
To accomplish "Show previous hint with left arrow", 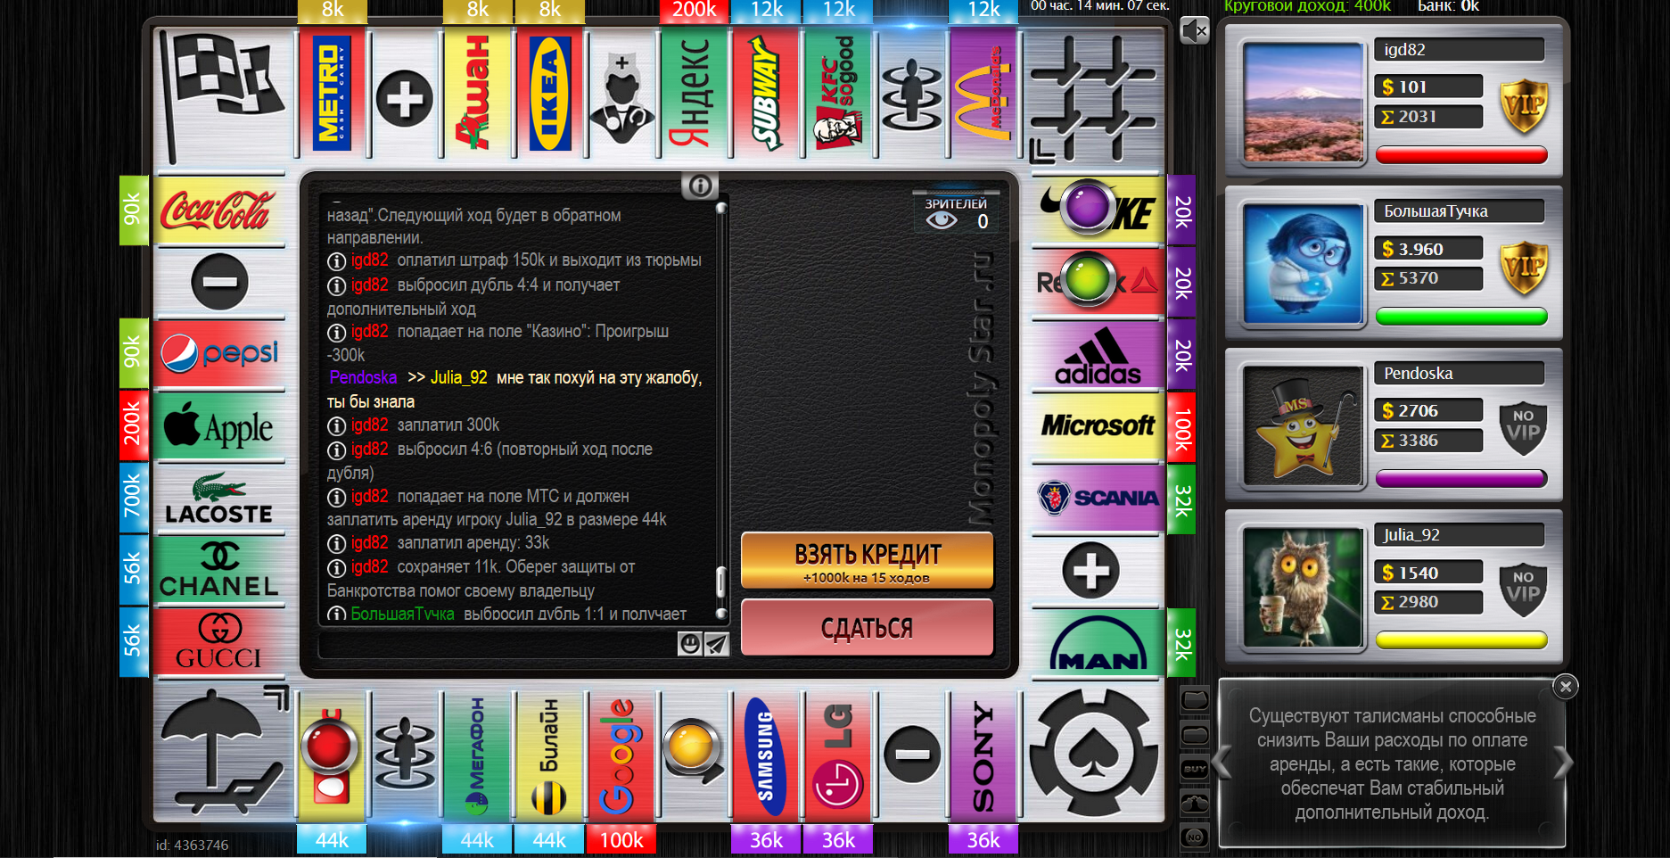I will (x=1222, y=763).
